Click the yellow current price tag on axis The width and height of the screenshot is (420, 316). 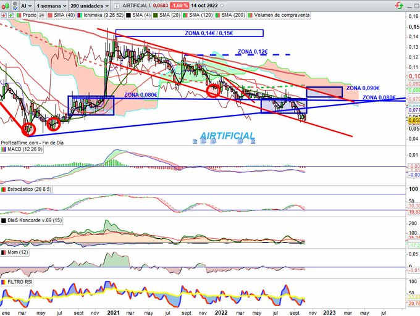(x=414, y=121)
